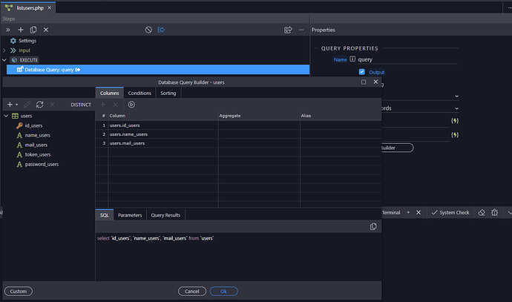512x302 pixels.
Task: Toggle the output step icon in Steps toolbar
Action: [161, 30]
